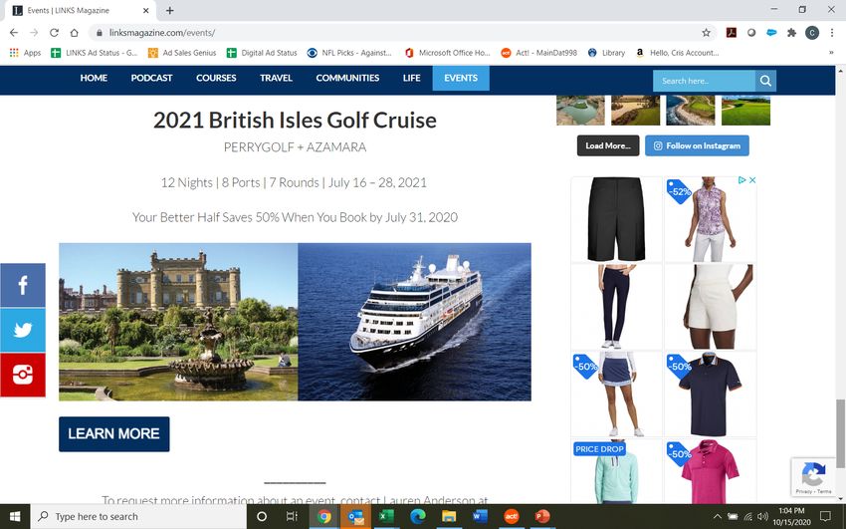Open Adobe Acrobat extension icon
Viewport: 846px width, 529px height.
pos(732,33)
